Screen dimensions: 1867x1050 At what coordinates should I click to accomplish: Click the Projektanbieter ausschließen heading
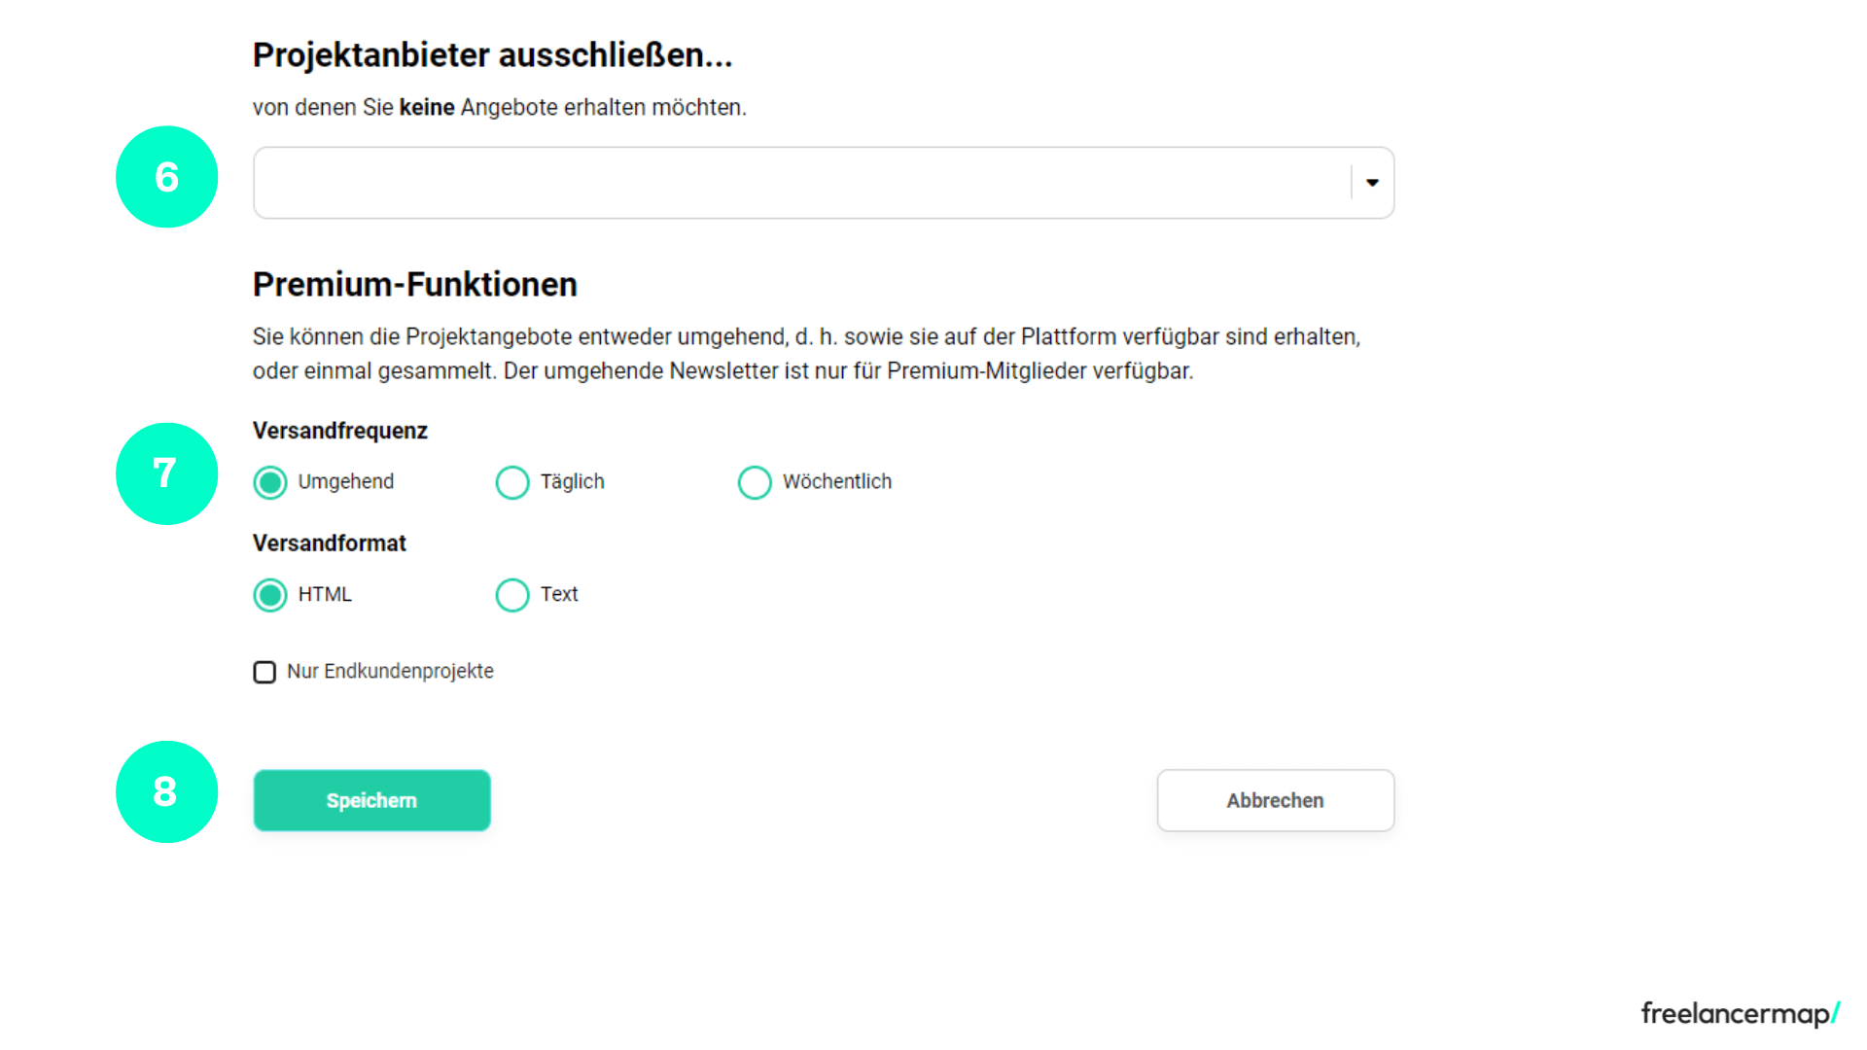(493, 55)
